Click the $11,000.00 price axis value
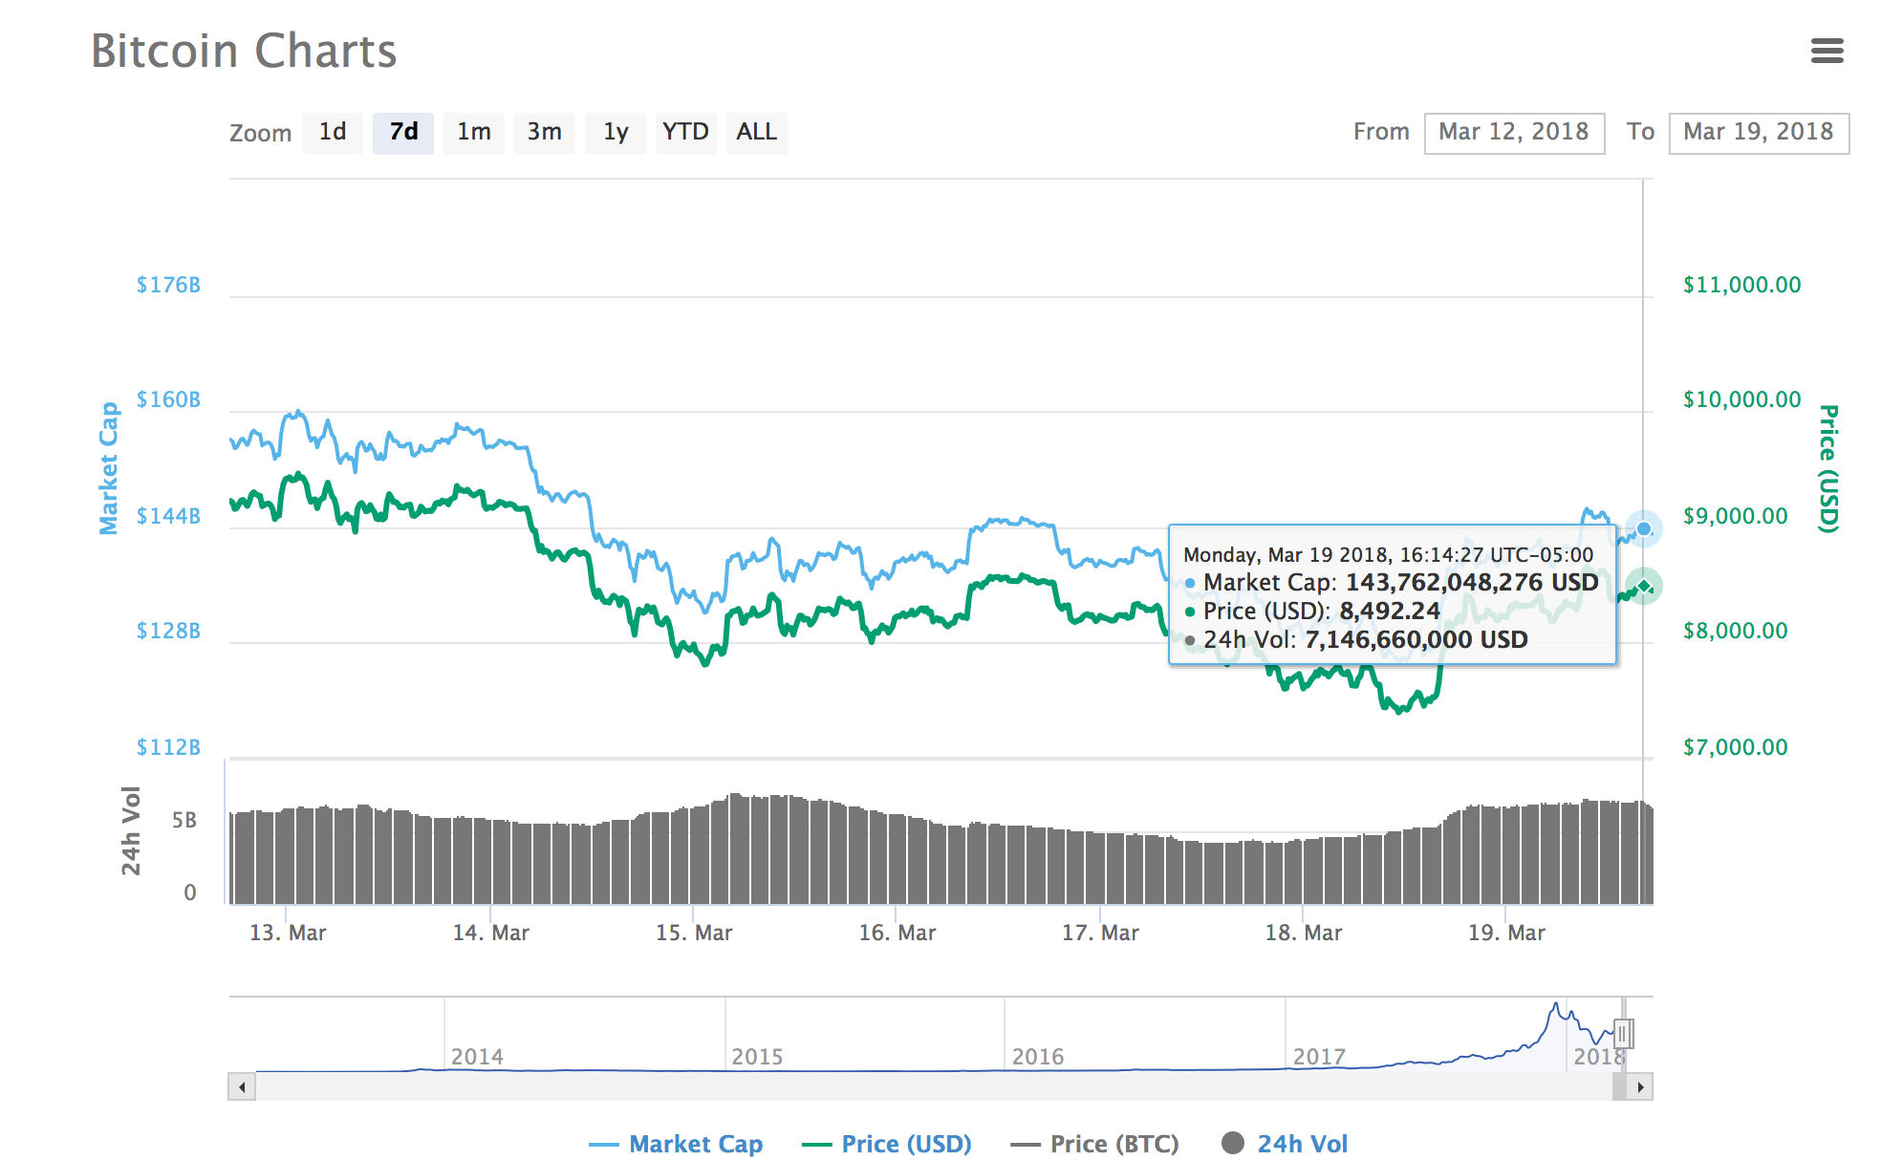 coord(1741,285)
